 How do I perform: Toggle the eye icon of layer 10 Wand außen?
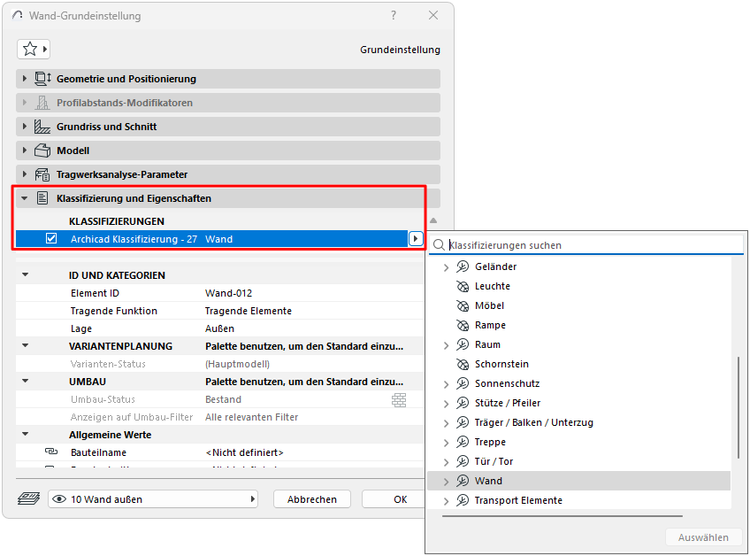[x=59, y=499]
